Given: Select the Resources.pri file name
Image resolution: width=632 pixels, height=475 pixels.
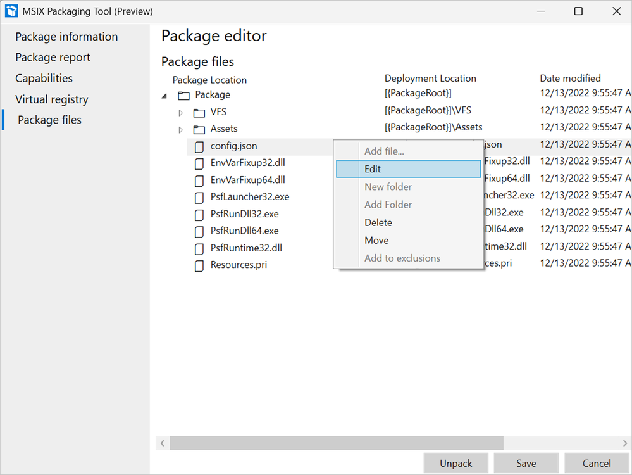Looking at the screenshot, I should click(239, 265).
